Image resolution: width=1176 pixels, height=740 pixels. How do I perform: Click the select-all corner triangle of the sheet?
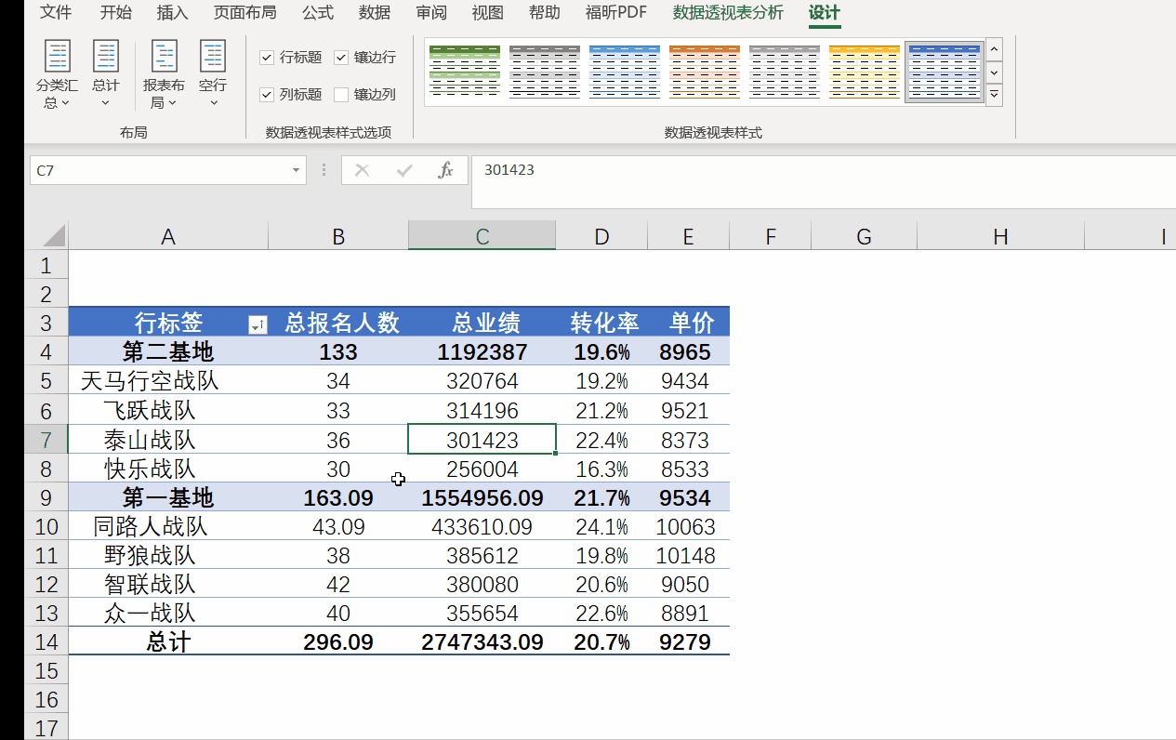click(54, 235)
